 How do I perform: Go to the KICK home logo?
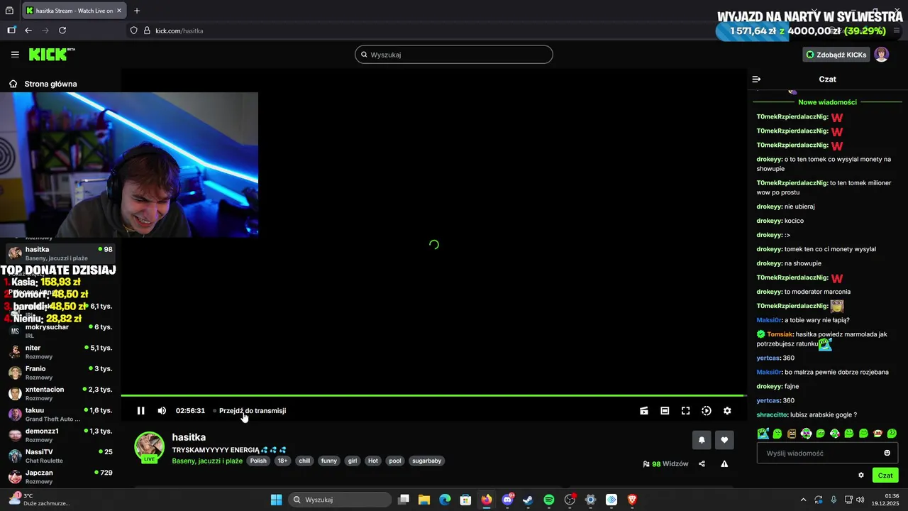(x=51, y=54)
